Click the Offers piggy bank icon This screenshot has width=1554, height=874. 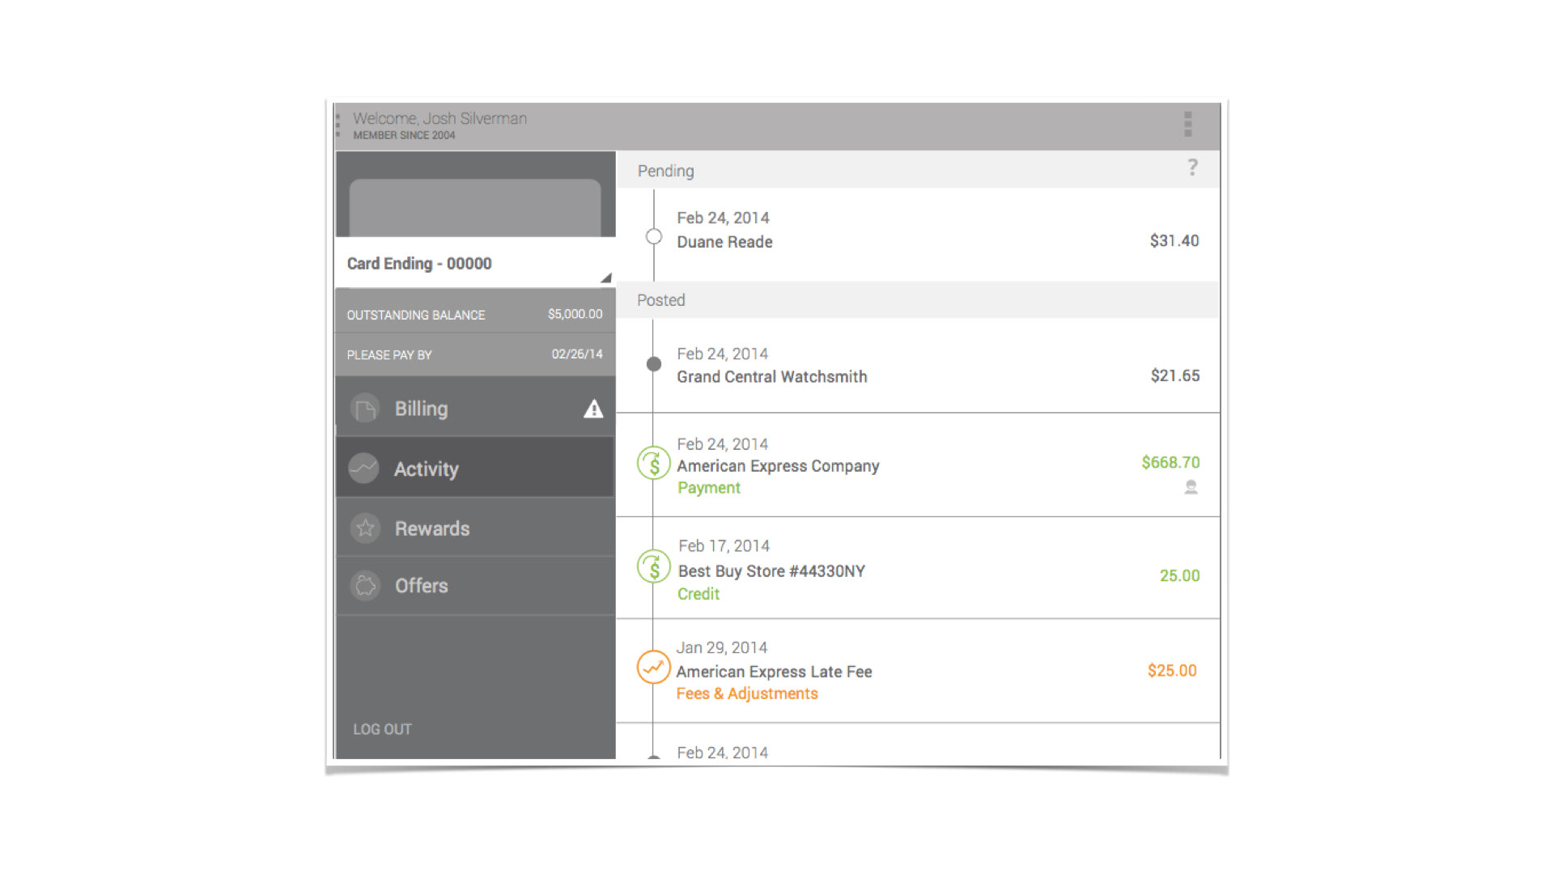(365, 585)
